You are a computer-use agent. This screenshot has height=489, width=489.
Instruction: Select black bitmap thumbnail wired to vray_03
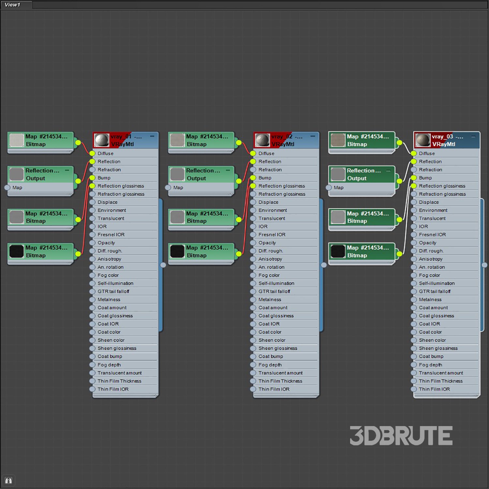338,251
